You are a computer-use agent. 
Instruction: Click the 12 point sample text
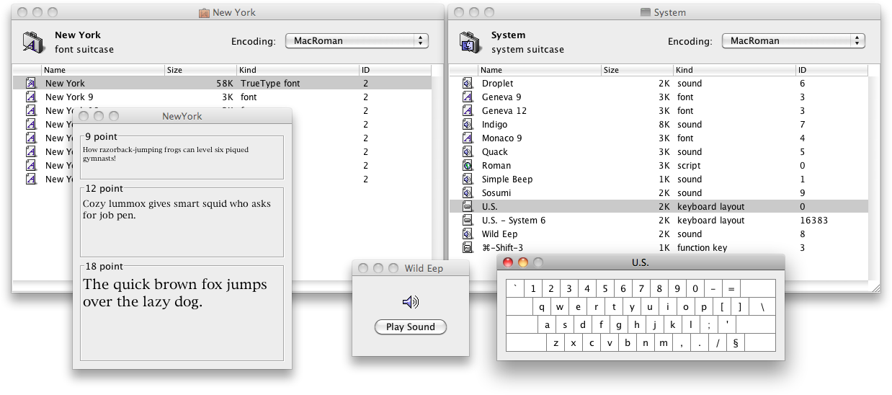click(x=177, y=210)
